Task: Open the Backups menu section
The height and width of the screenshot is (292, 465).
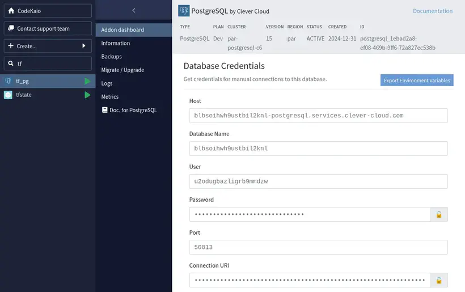Action: 112,57
